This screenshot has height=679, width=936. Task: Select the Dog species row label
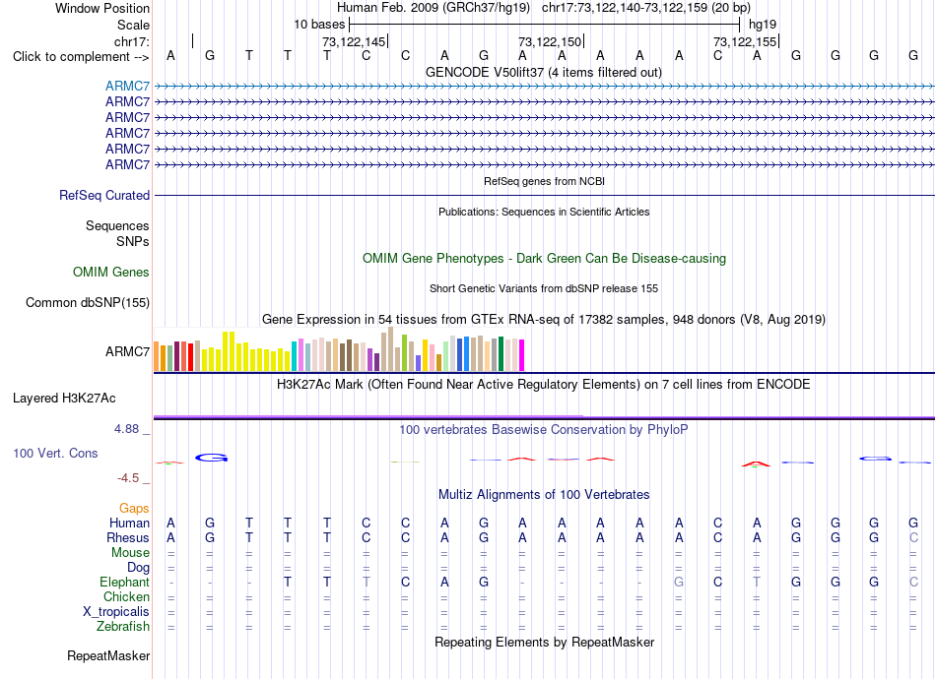coord(138,568)
